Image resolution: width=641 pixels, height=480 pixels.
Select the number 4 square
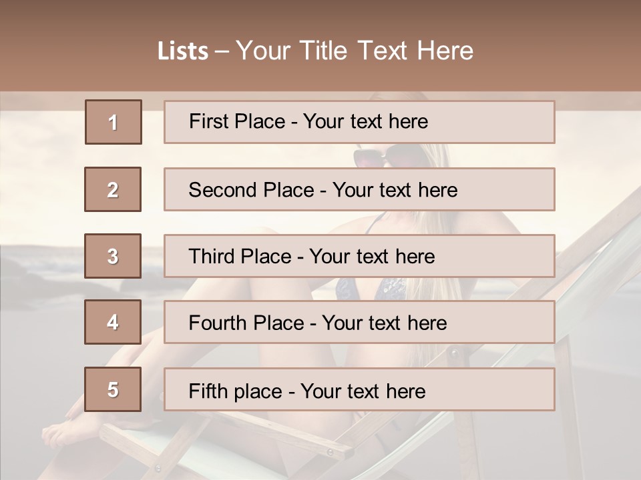pos(113,322)
